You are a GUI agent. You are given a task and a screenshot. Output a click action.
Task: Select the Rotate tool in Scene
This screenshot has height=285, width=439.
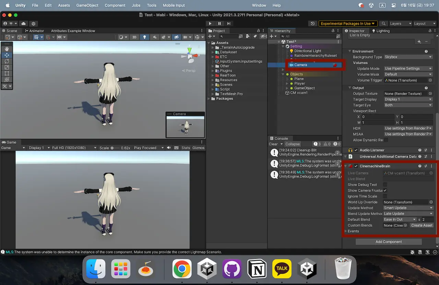point(7,61)
